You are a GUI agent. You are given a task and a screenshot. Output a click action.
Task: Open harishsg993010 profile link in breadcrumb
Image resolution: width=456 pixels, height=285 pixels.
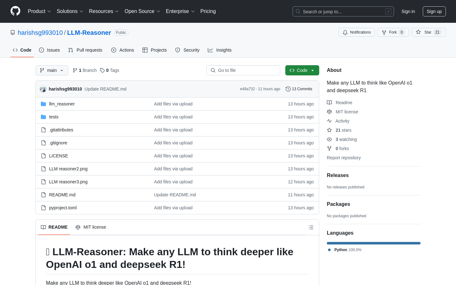point(40,33)
